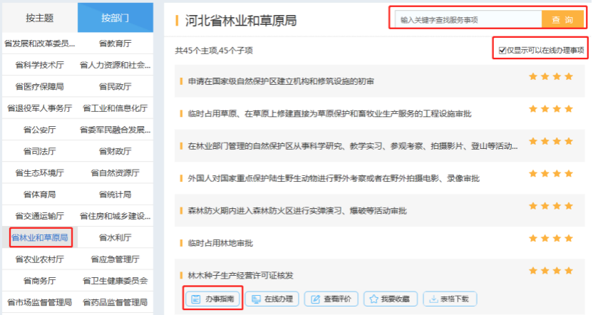Select 省水利厅 in department list

tap(115, 237)
